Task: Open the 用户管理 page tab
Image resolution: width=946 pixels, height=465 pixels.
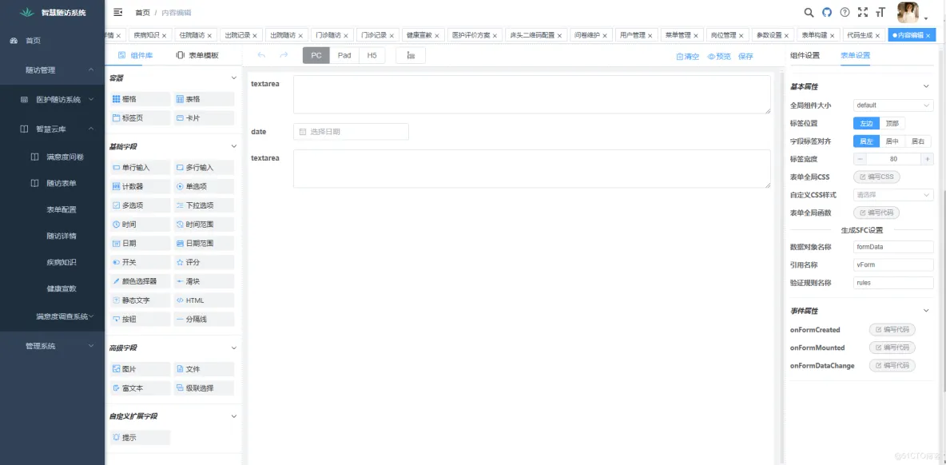Action: tap(636, 35)
